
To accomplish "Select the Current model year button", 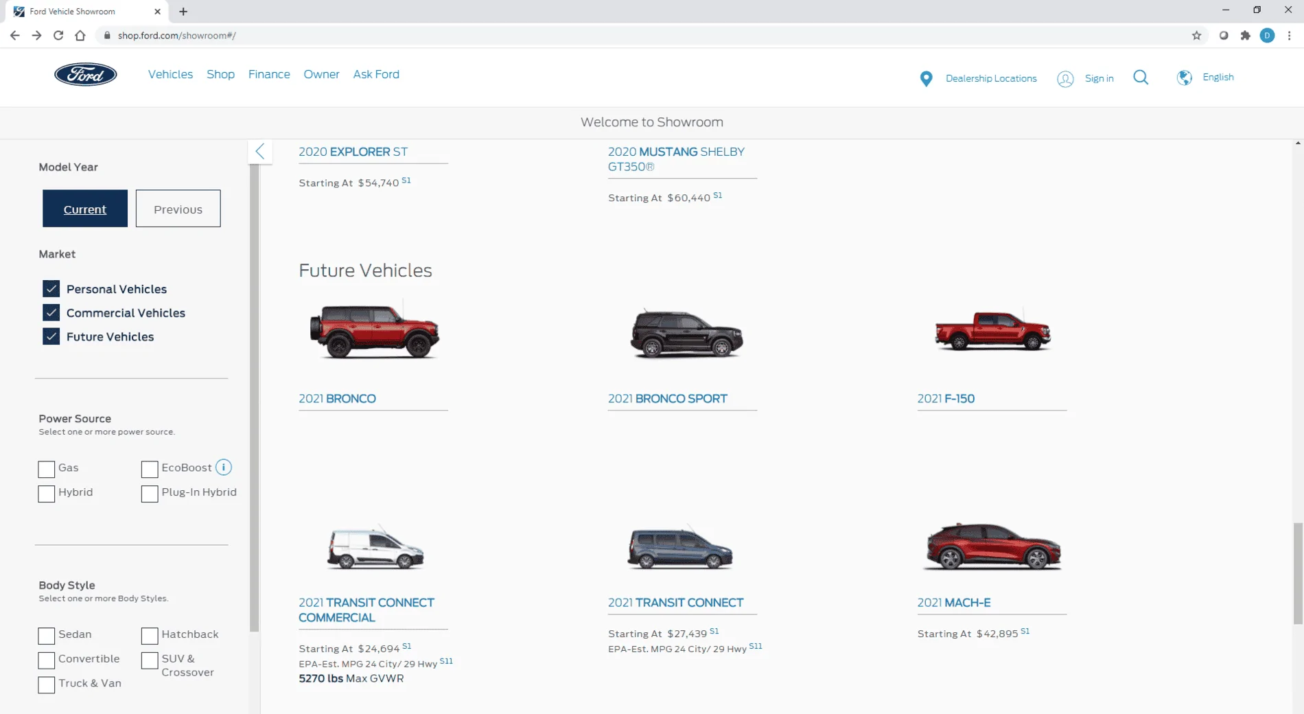I will [85, 209].
